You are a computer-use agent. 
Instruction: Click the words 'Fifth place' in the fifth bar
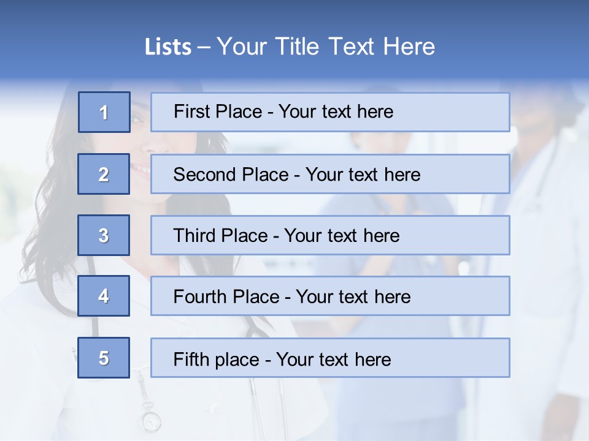pos(217,360)
